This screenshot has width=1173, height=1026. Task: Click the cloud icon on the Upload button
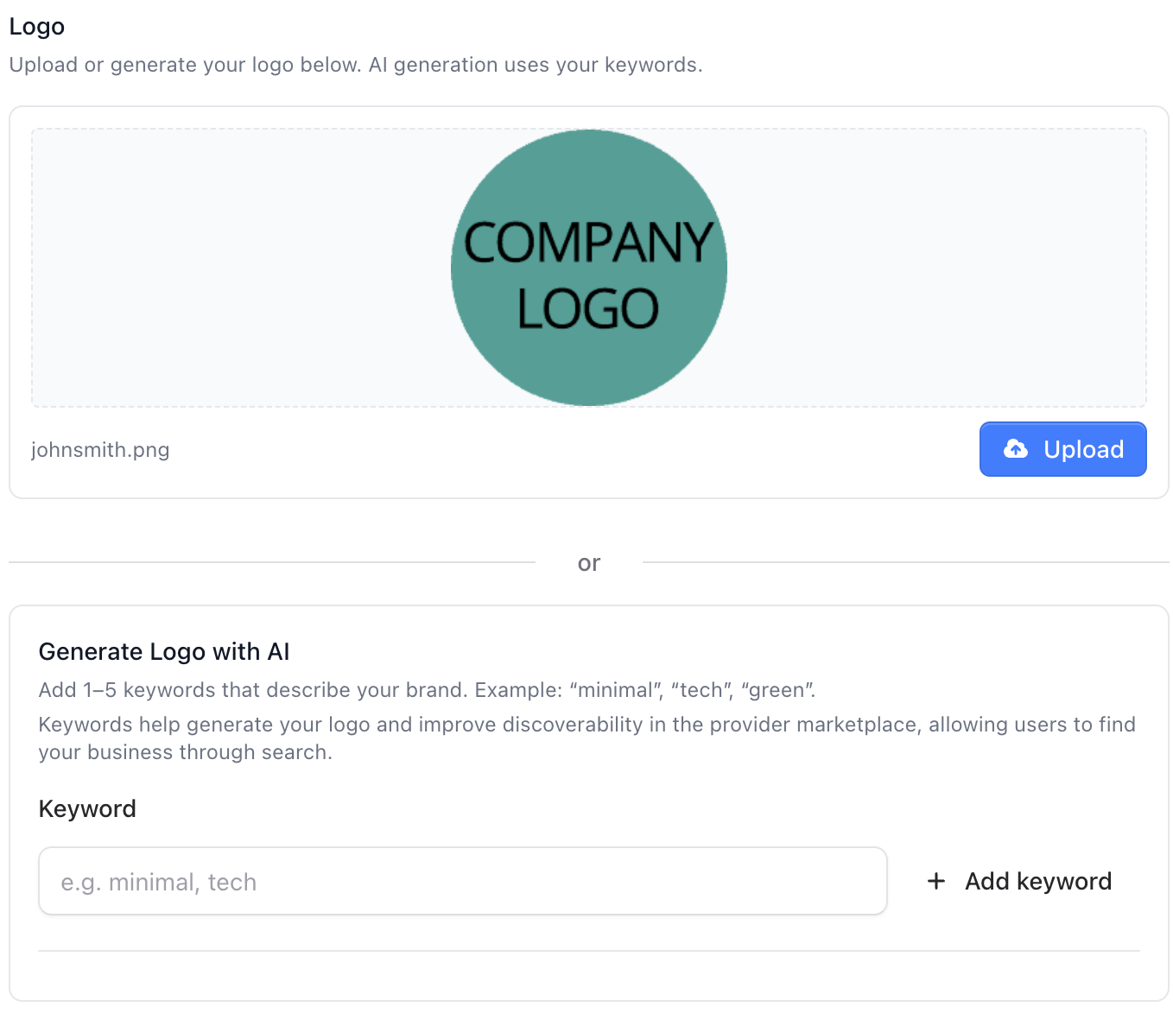pos(1016,449)
